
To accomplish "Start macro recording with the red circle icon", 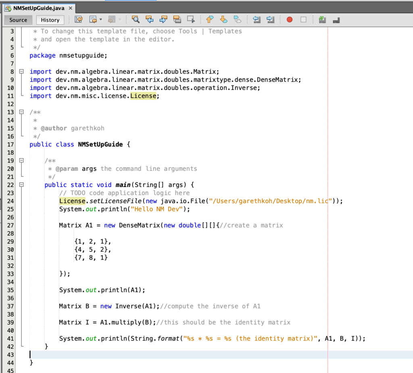I will (290, 19).
